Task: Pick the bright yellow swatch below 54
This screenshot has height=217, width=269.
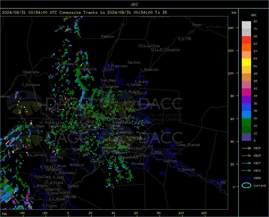Action: point(246,62)
